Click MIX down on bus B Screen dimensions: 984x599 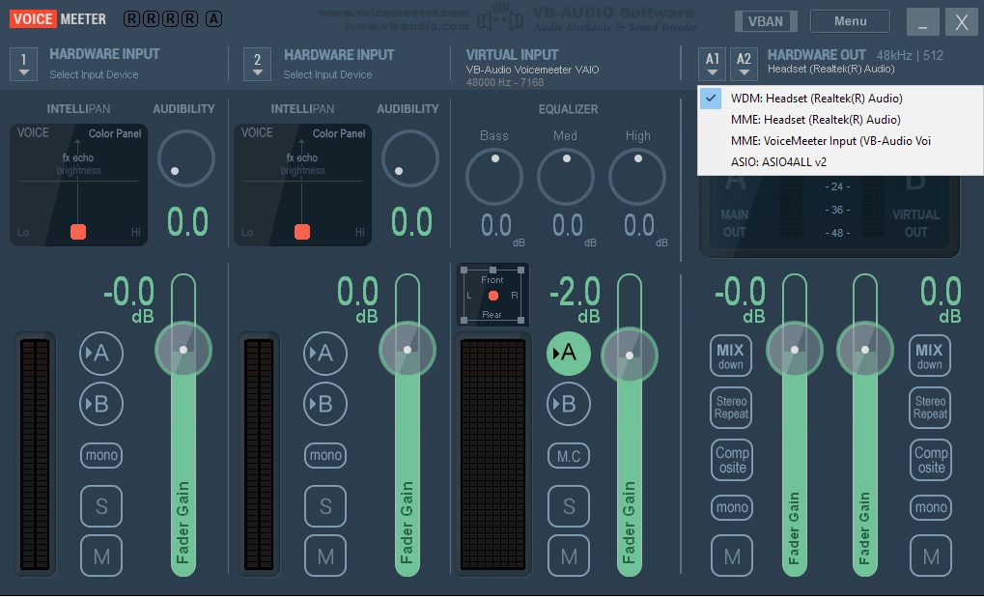click(929, 356)
